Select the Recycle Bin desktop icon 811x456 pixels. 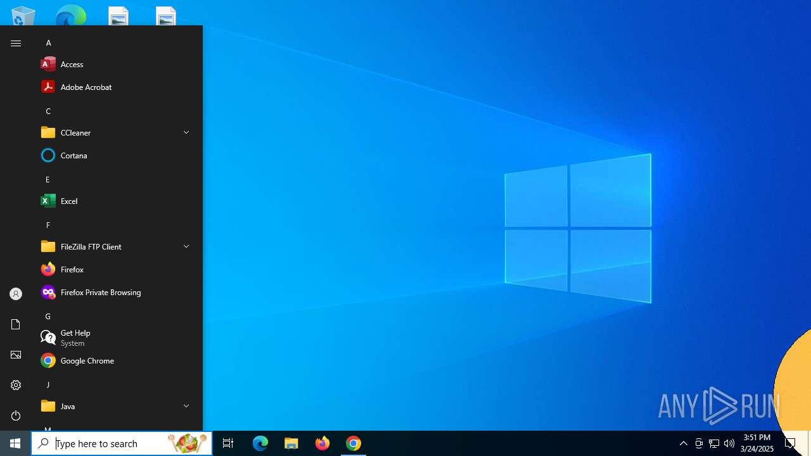[x=23, y=16]
